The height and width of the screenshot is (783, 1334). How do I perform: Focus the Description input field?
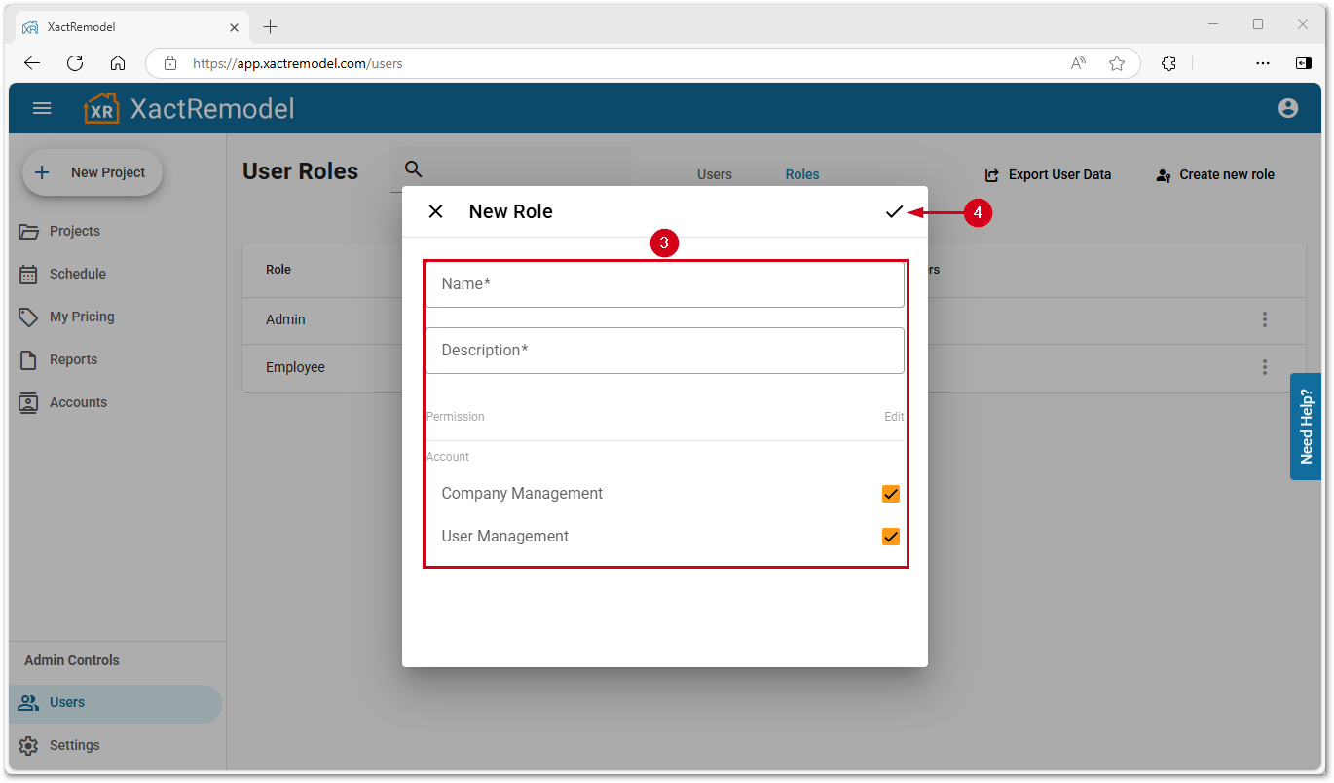pos(664,351)
